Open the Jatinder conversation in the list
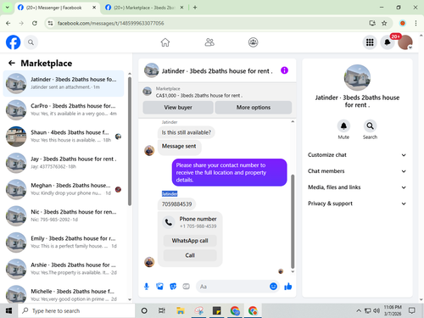The height and width of the screenshot is (318, 424). (x=64, y=83)
